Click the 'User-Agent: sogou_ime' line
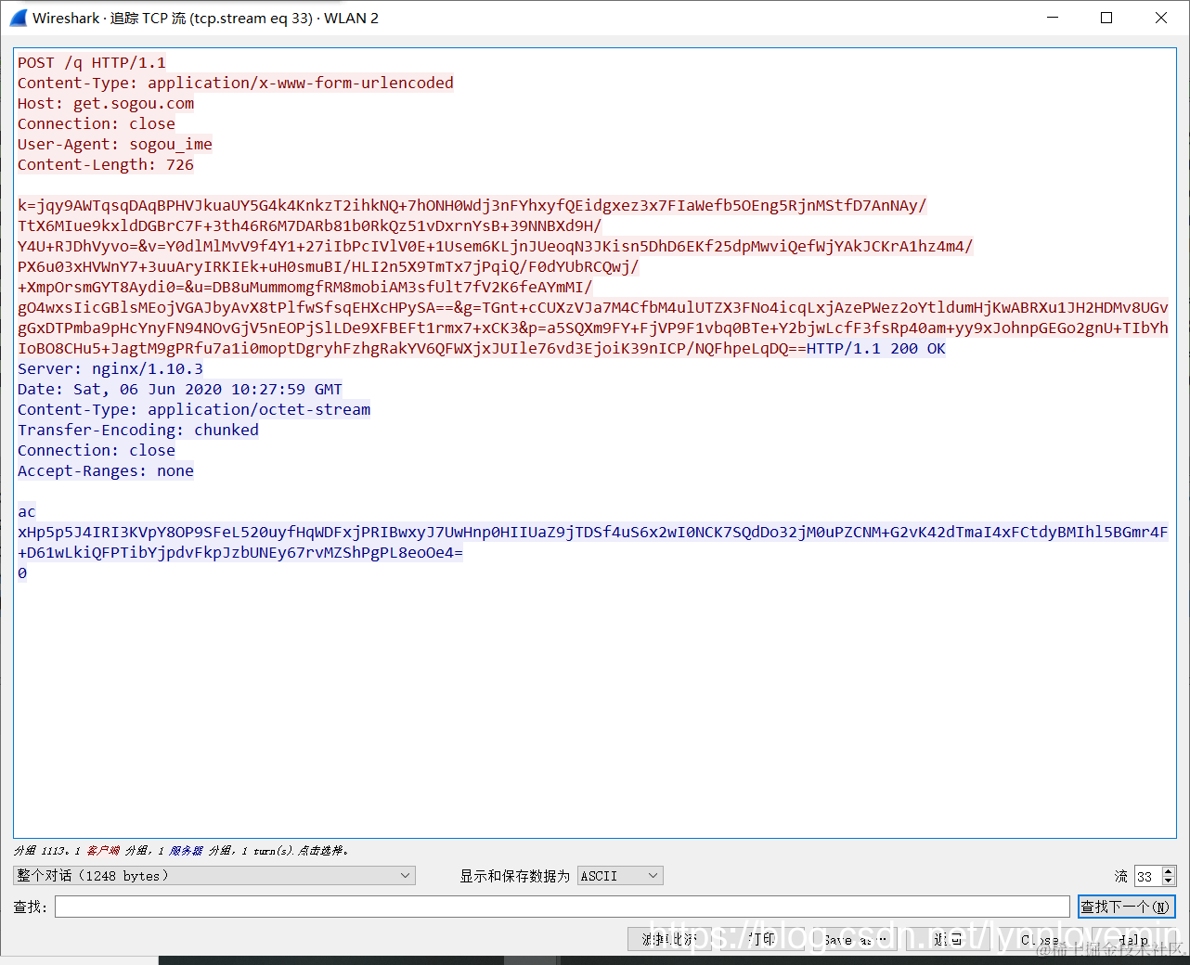Image resolution: width=1190 pixels, height=965 pixels. pyautogui.click(x=115, y=145)
